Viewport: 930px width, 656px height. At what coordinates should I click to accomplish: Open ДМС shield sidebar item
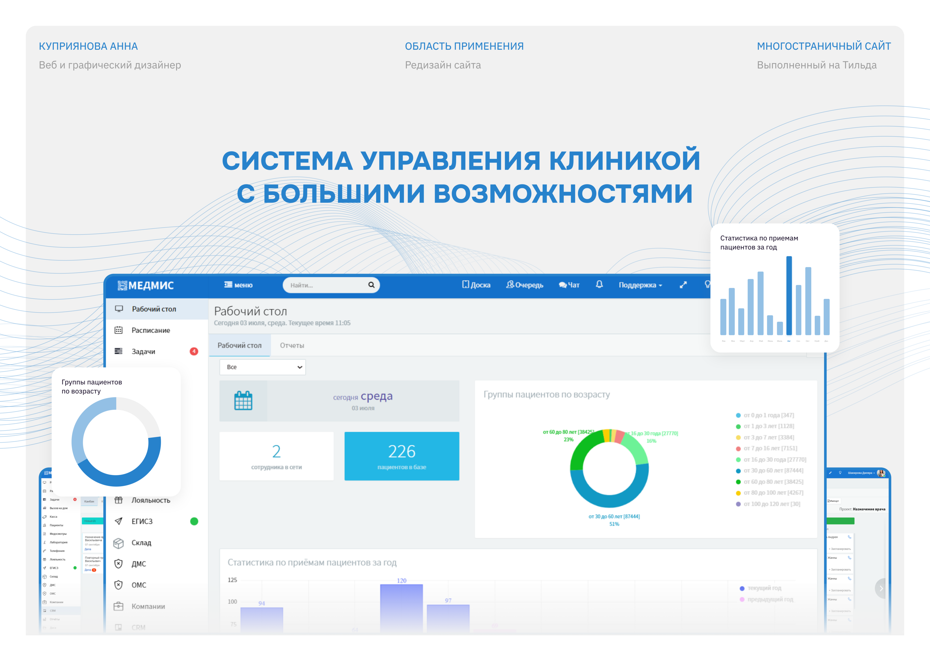click(139, 564)
